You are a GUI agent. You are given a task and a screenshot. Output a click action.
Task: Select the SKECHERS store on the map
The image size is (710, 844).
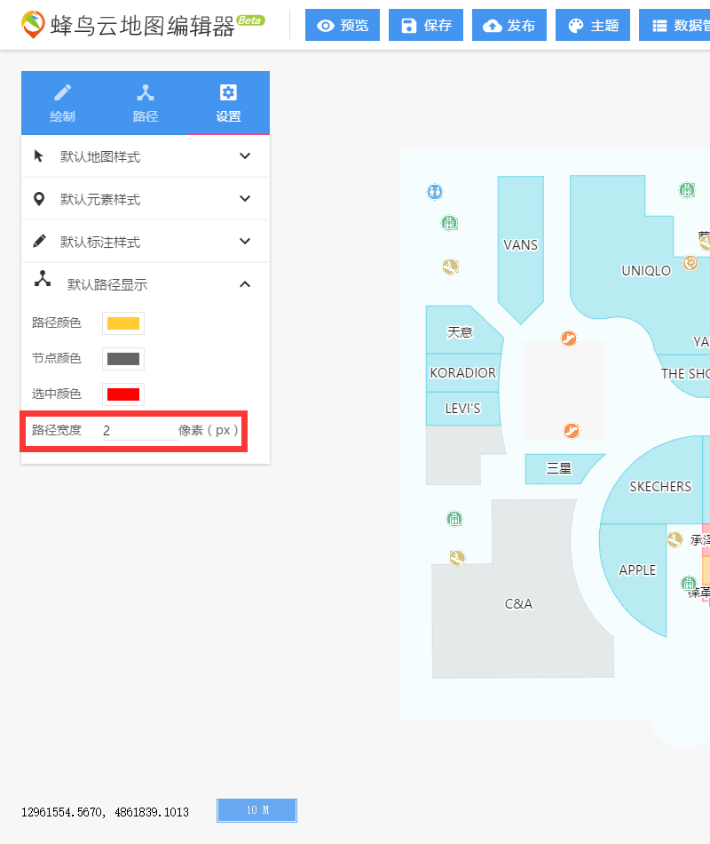coord(660,487)
